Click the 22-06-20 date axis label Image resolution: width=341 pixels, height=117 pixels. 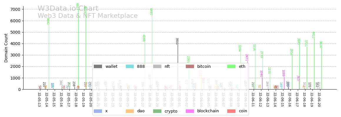pyautogui.click(x=320, y=99)
